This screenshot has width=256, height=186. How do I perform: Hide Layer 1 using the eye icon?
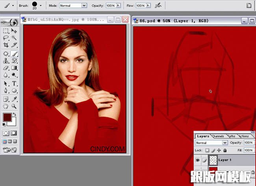coord(197,160)
